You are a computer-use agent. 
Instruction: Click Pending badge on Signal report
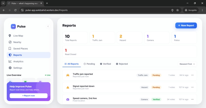tap(156, 87)
